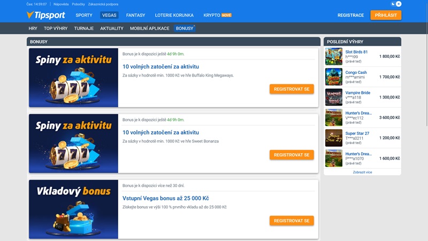
Task: Open the MOBILNÍ APLIKACE tab
Action: (x=150, y=28)
